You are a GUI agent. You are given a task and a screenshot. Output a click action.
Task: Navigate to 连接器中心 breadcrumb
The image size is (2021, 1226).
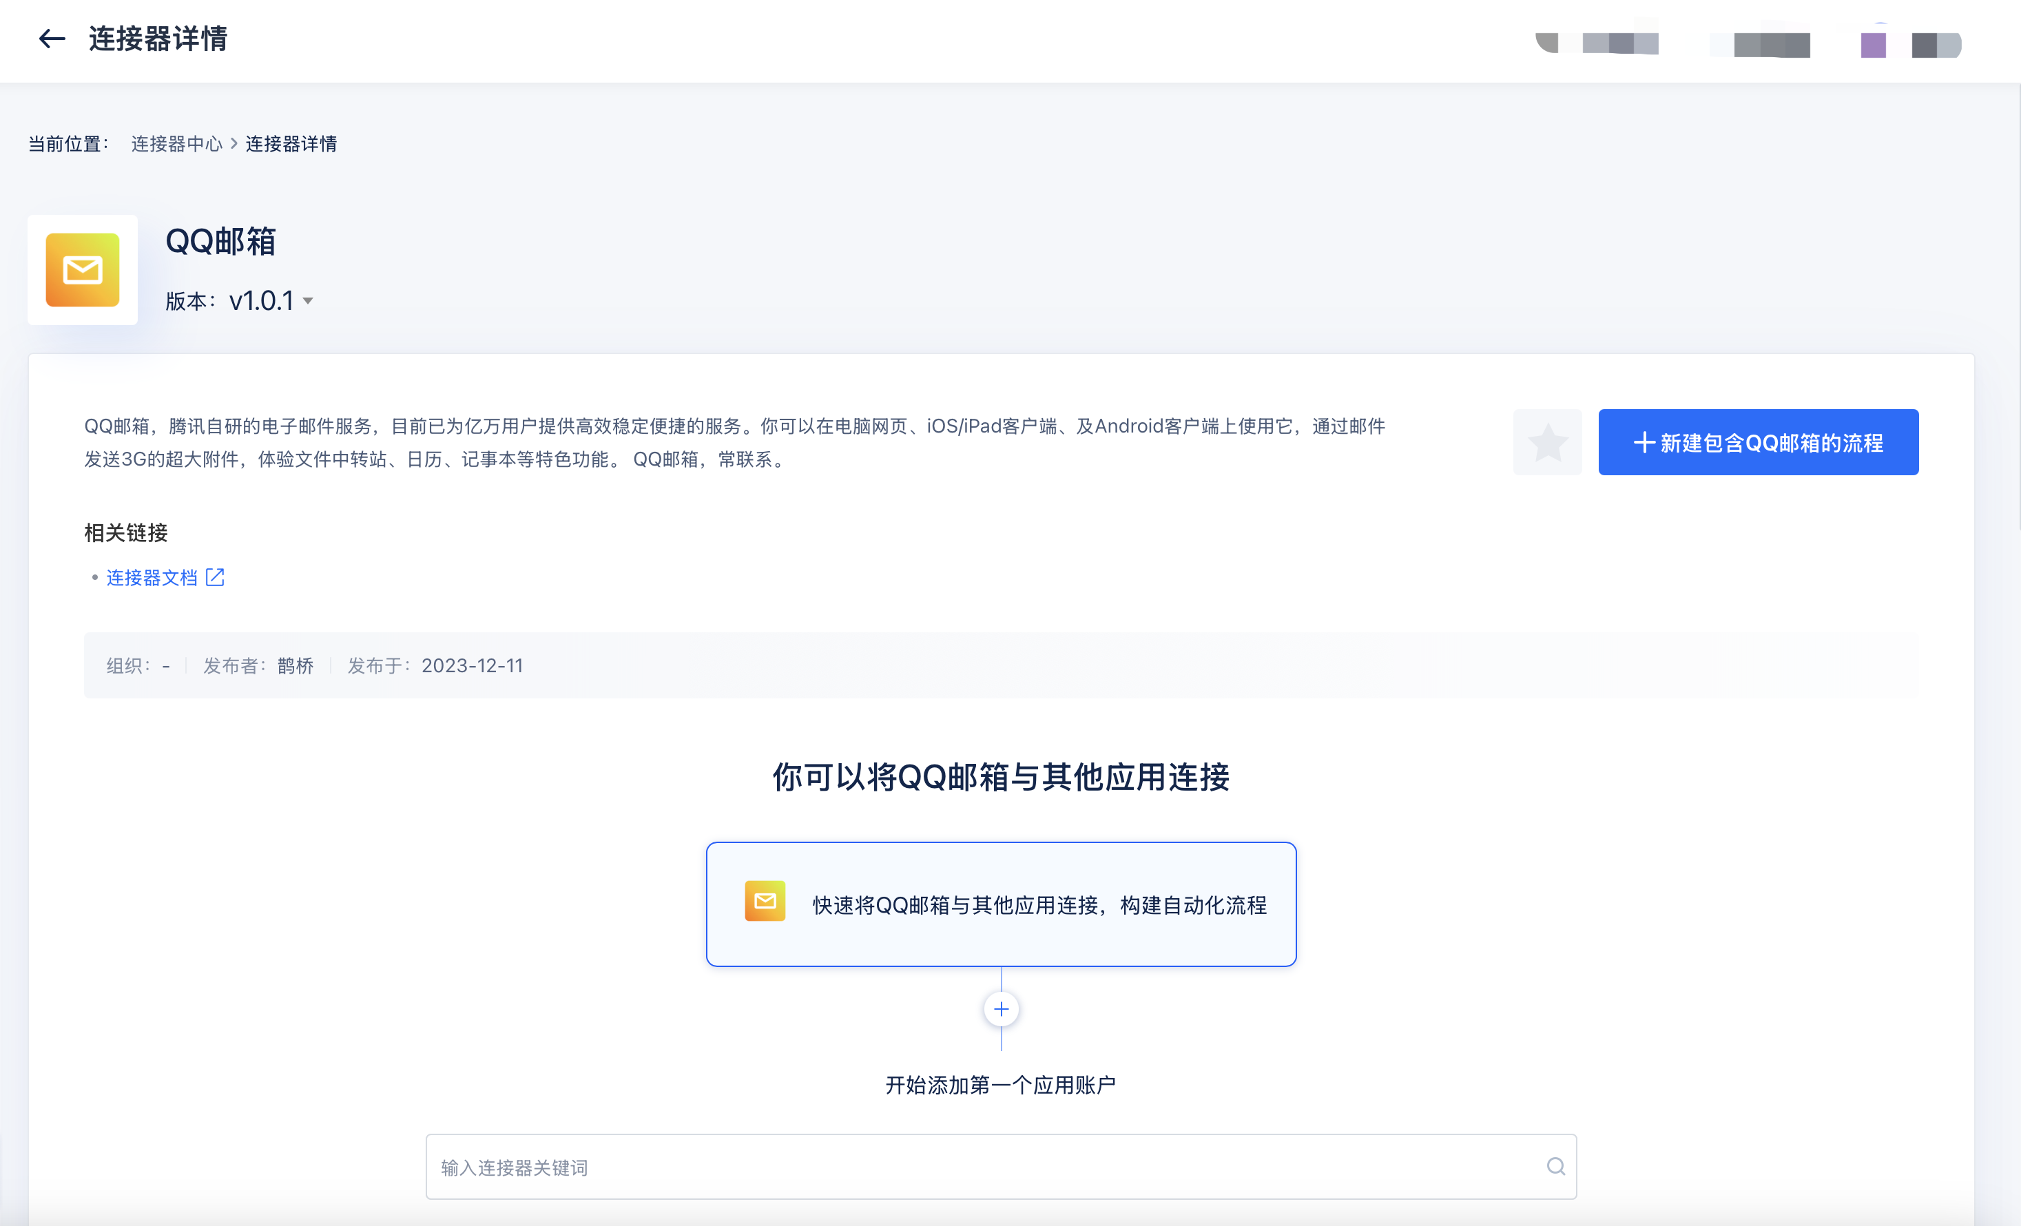pos(176,143)
